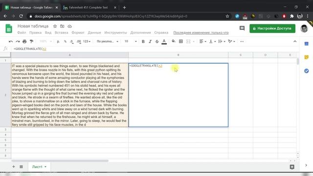This screenshot has width=313, height=176.
Task: Open the browser Extensions puzzle icon
Action: coord(292,16)
